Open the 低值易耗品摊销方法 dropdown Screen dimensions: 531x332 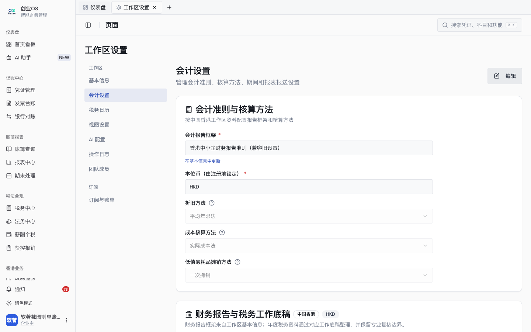(x=309, y=275)
